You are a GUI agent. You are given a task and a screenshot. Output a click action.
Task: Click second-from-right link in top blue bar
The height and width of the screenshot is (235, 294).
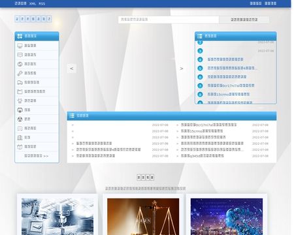click(x=255, y=3)
